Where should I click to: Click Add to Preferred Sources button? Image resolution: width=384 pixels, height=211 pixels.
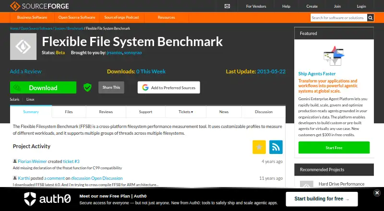[169, 87]
